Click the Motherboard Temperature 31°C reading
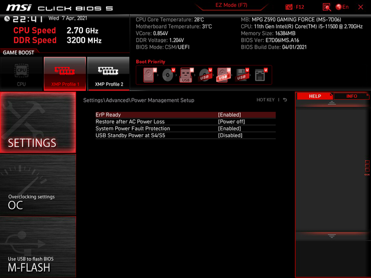 174,27
